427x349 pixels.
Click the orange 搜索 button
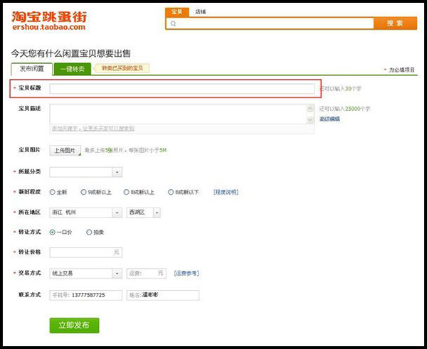[395, 23]
